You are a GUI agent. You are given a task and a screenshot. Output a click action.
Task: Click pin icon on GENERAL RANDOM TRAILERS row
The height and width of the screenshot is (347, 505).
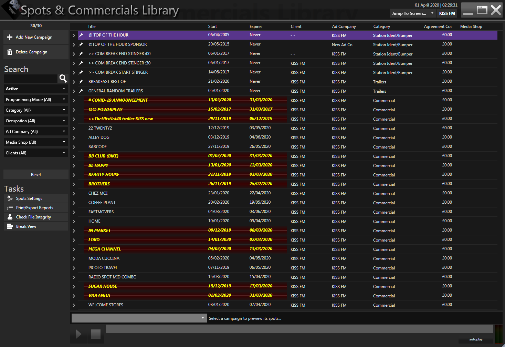[81, 91]
